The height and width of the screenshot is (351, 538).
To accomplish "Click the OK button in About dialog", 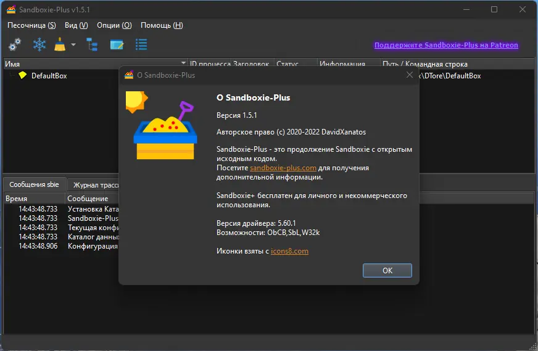I will (387, 270).
